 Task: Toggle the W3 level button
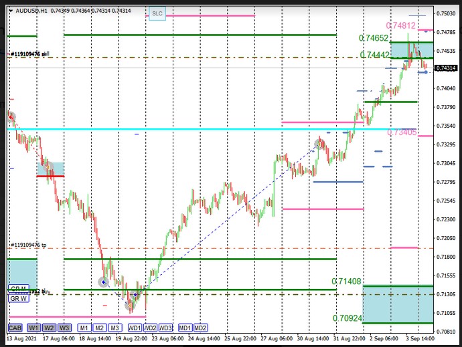(x=64, y=328)
